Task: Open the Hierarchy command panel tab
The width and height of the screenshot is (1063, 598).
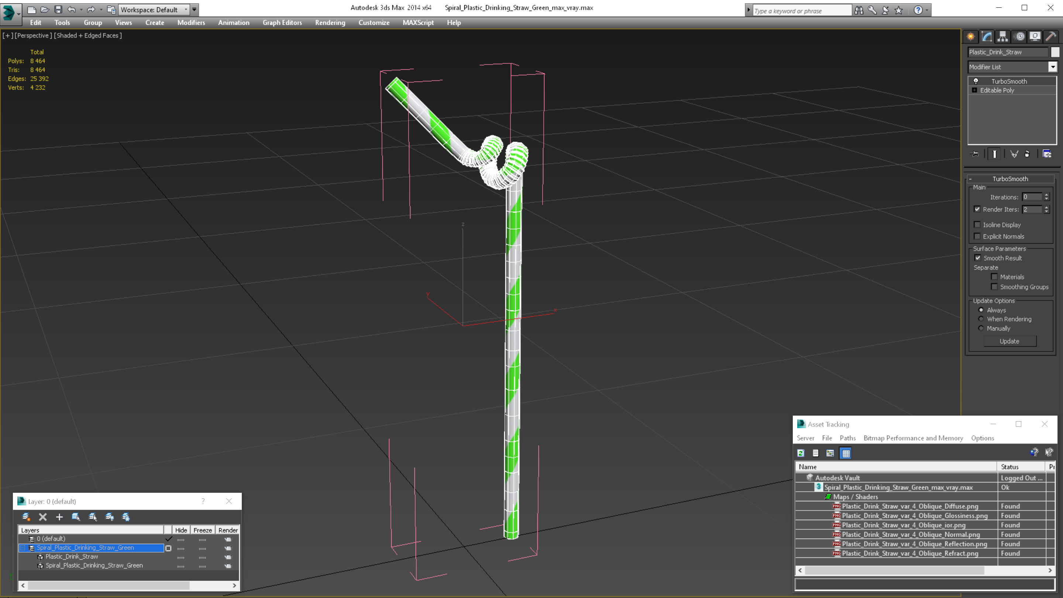Action: pos(1003,37)
